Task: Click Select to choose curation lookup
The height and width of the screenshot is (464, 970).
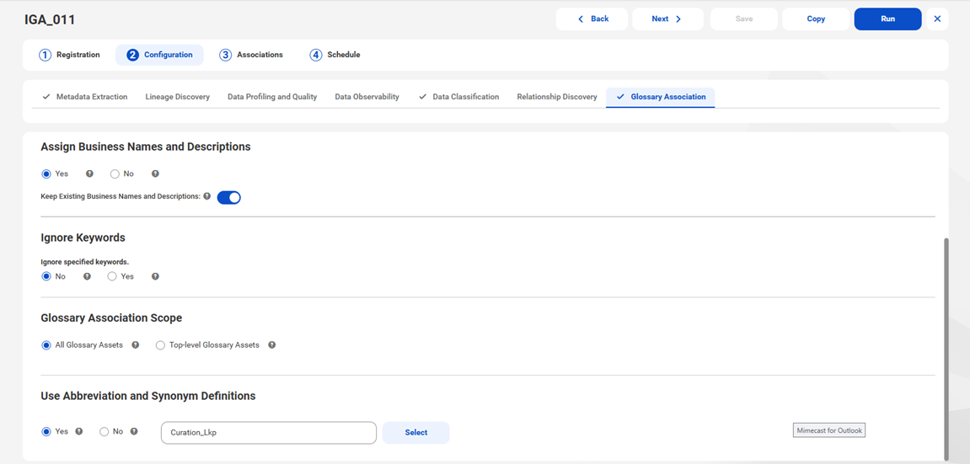Action: click(x=416, y=433)
